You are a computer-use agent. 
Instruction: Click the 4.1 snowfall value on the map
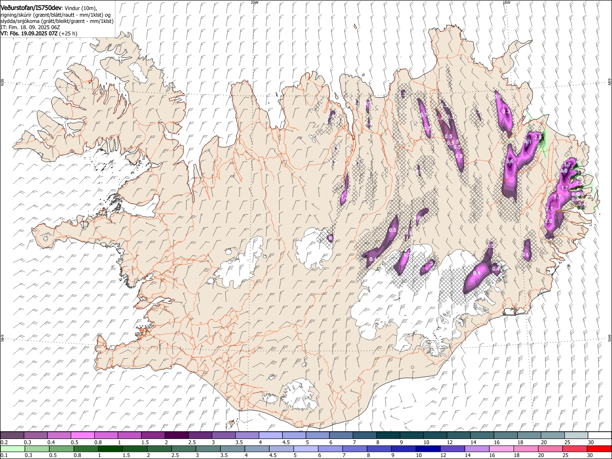(528, 142)
